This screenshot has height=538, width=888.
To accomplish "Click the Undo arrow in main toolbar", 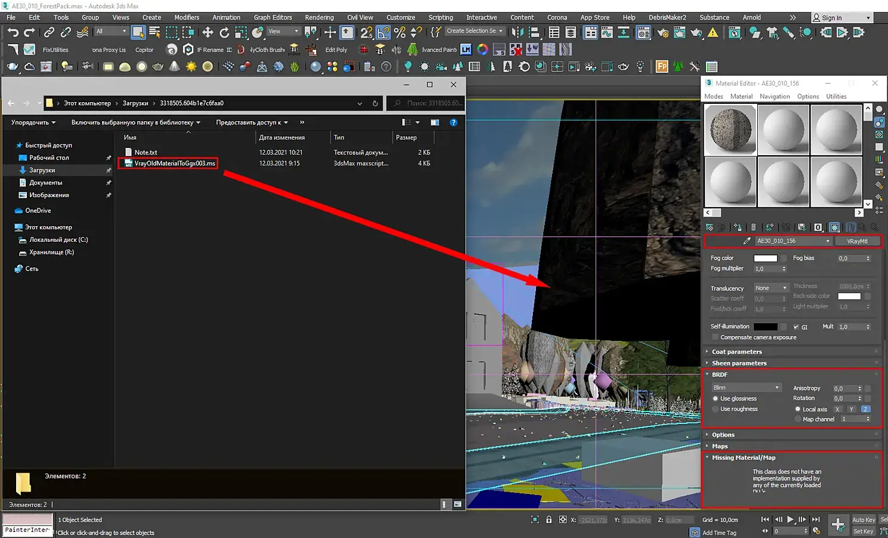I will tap(13, 32).
